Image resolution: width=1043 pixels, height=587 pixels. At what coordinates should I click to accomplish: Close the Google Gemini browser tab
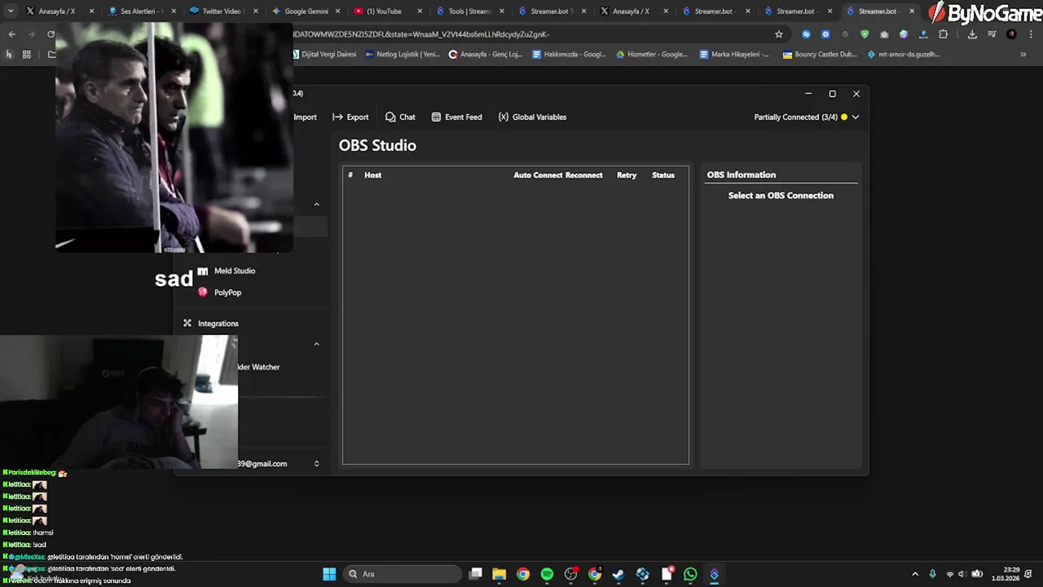[x=338, y=11]
